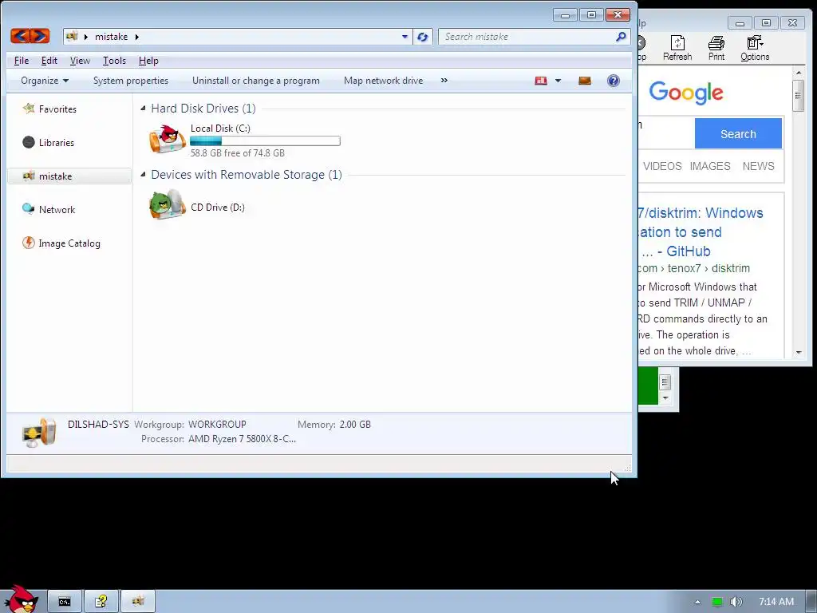Collapse Devices with Removable Storage group

tap(143, 174)
